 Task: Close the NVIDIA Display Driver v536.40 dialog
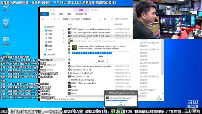tap(129, 41)
